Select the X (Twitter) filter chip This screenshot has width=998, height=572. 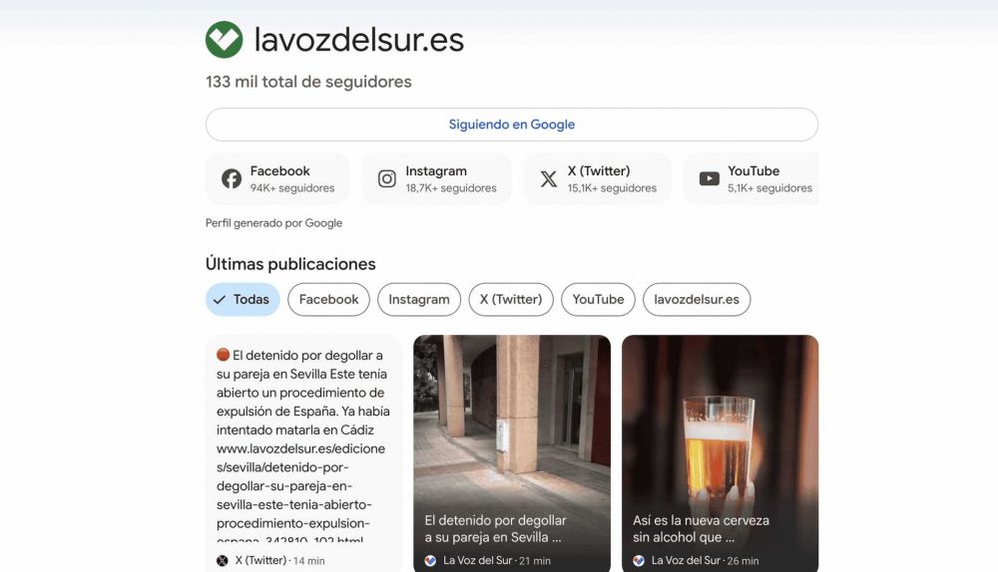point(511,299)
